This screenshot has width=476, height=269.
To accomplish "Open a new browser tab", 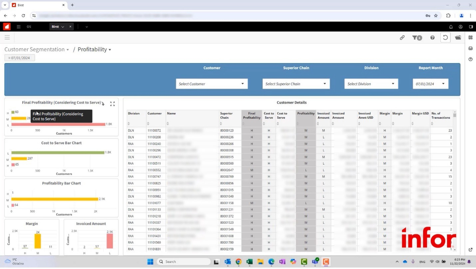I will (72, 5).
